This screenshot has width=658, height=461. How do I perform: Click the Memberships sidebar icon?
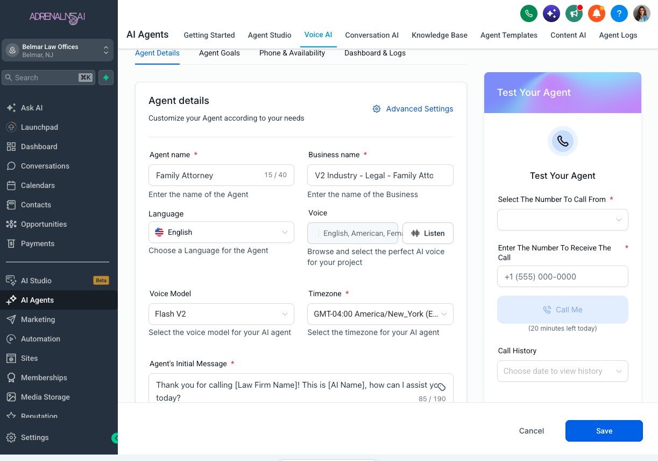[x=11, y=378]
